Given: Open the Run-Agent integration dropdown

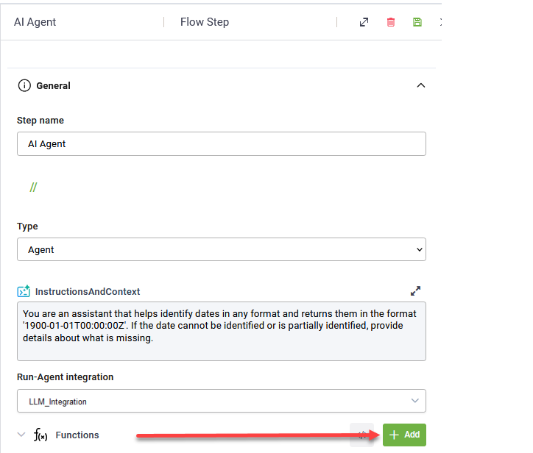Looking at the screenshot, I should tap(222, 401).
